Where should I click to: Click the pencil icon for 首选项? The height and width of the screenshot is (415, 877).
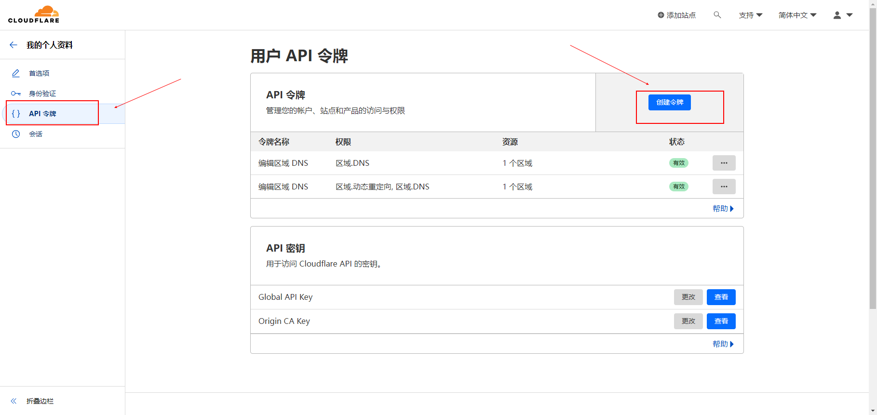16,73
